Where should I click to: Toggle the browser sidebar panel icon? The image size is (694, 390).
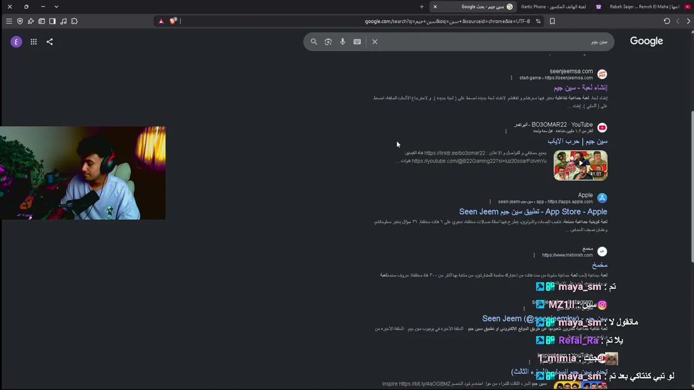tap(53, 21)
